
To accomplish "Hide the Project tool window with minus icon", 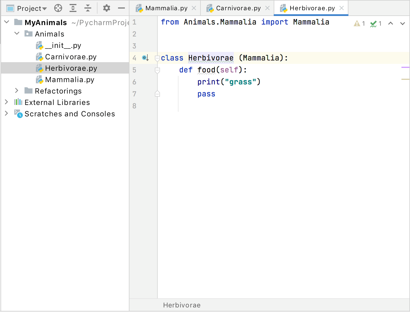I will click(x=121, y=8).
